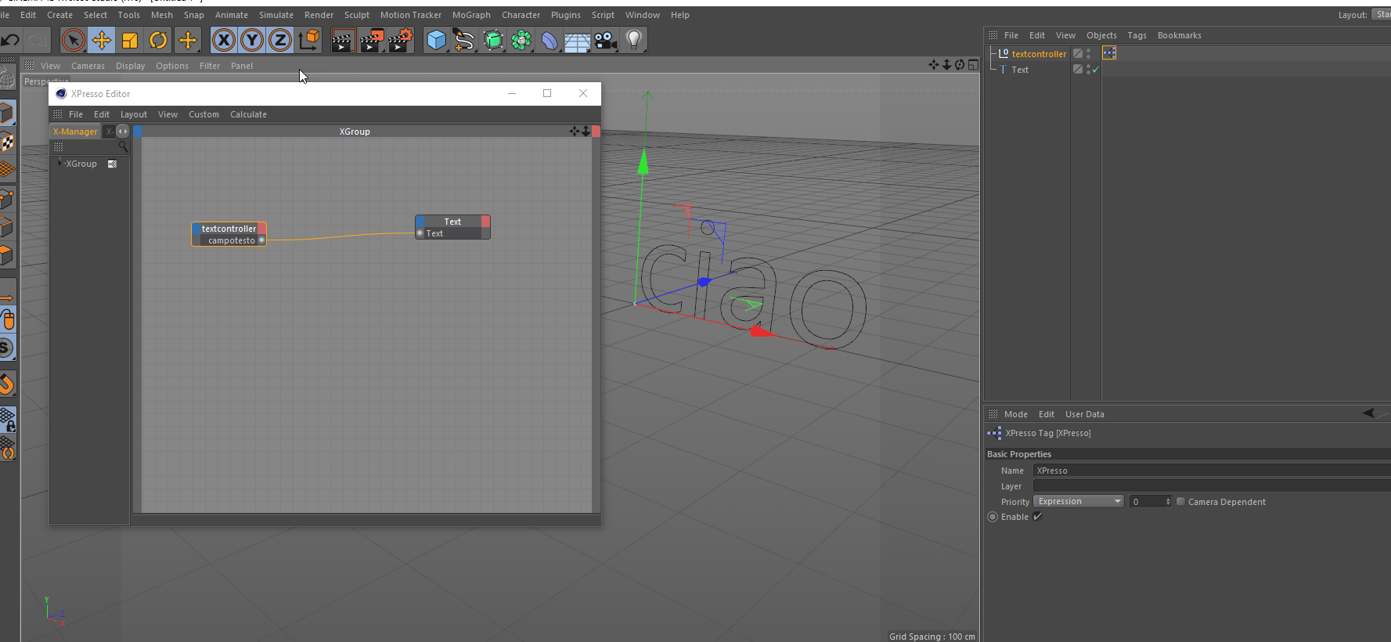The height and width of the screenshot is (642, 1391).
Task: Open the Cameras menu in the viewport
Action: coord(88,66)
